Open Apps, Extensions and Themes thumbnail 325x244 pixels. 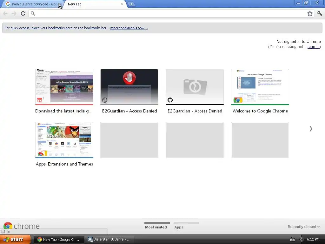[x=64, y=140]
